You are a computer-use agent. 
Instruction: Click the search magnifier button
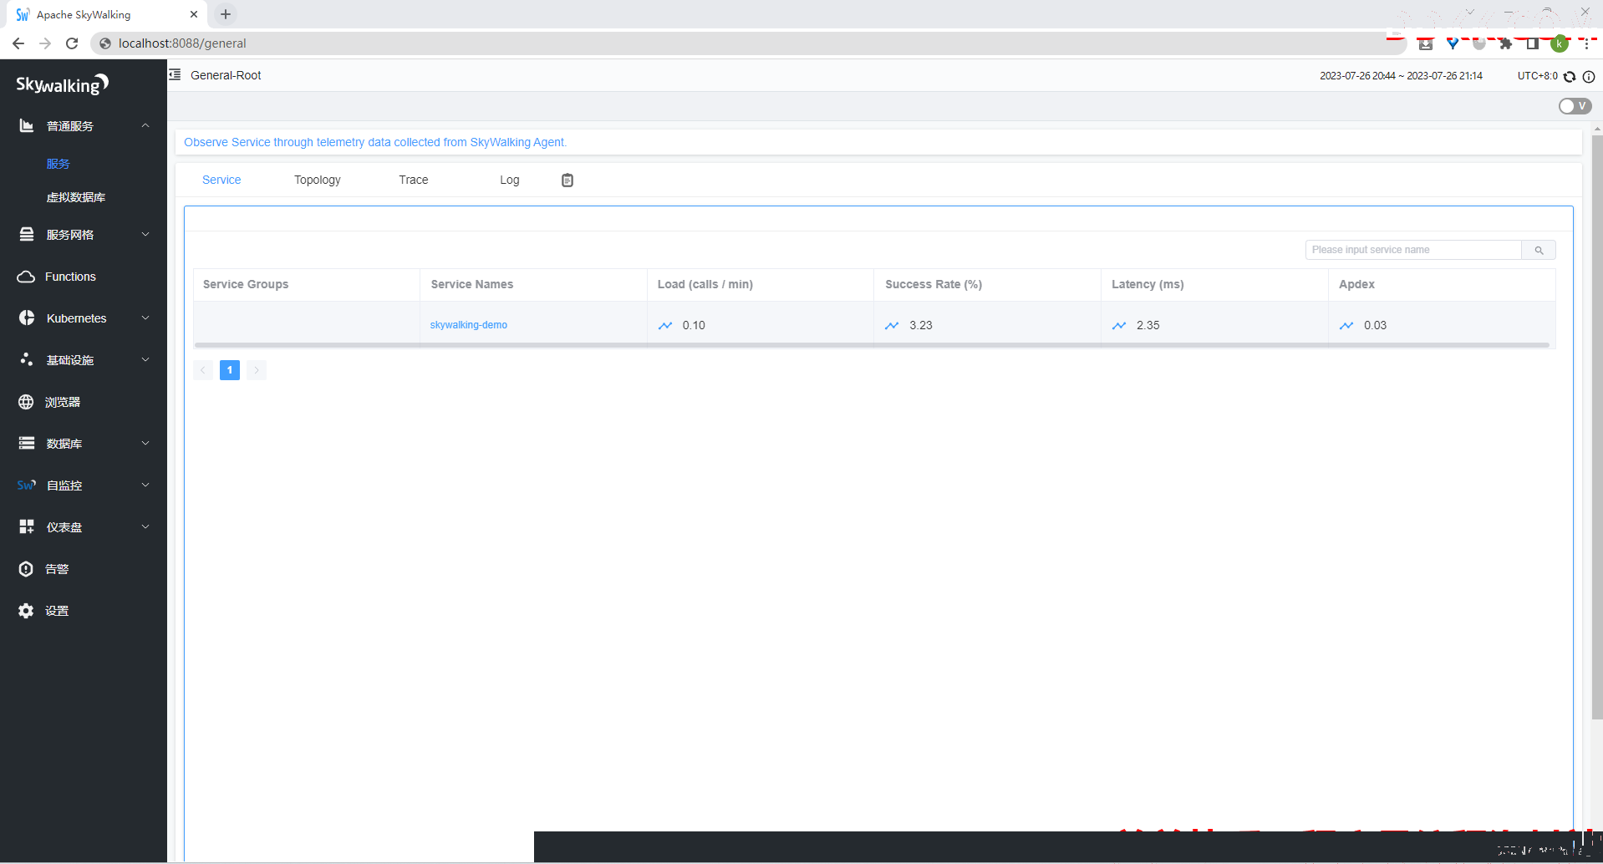1539,250
